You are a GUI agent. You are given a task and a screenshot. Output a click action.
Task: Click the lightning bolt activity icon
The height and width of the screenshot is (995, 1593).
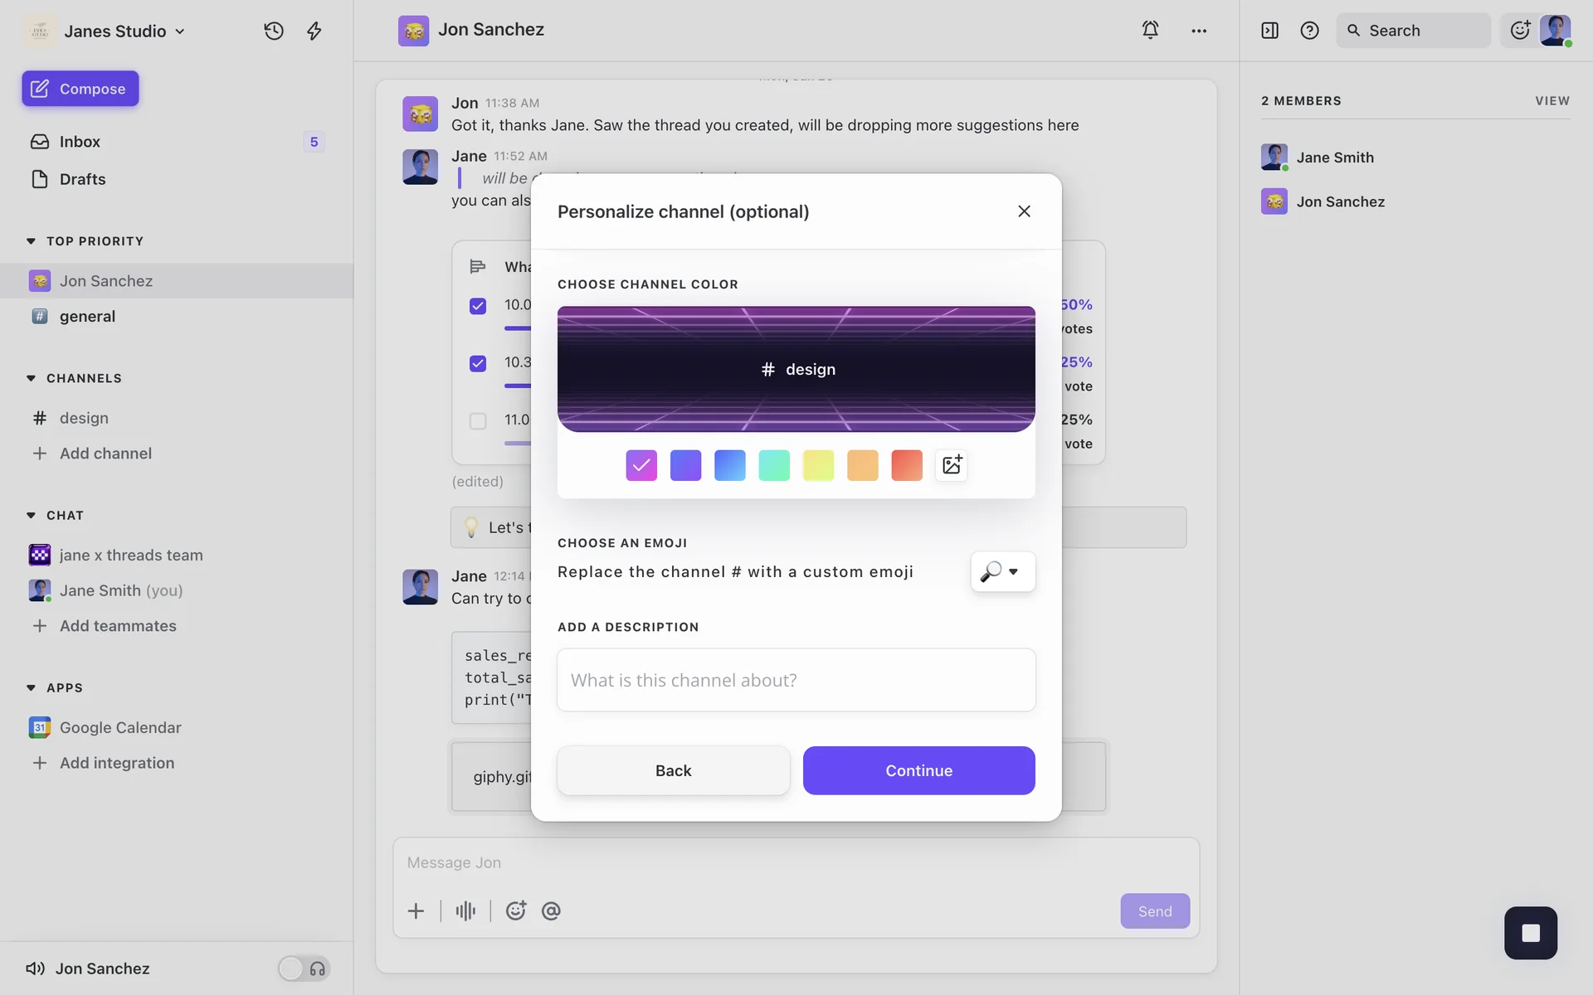click(x=314, y=31)
